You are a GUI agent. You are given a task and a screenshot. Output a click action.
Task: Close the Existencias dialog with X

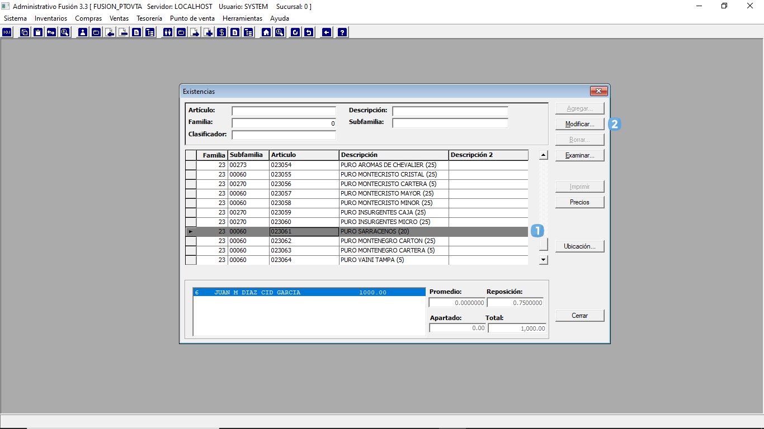598,91
